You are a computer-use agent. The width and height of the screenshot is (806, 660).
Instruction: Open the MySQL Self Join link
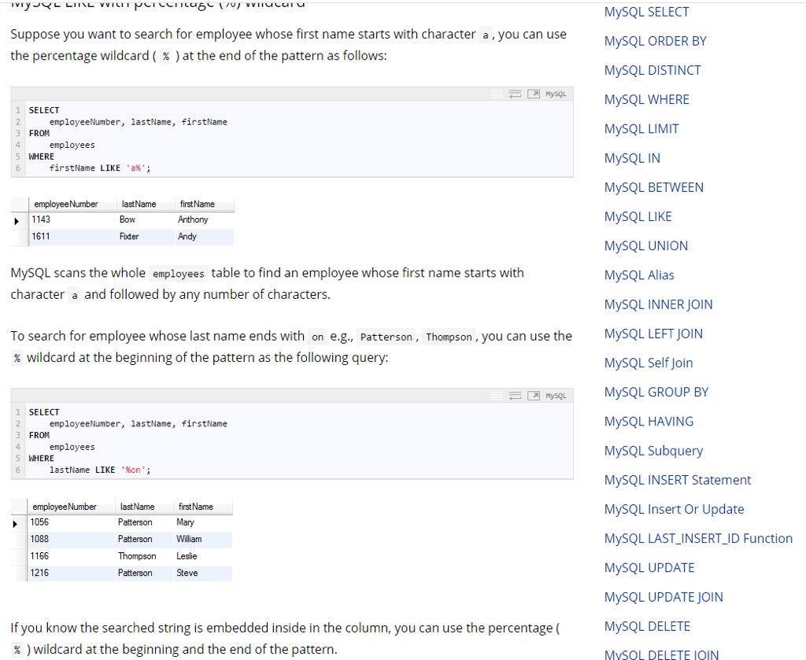649,363
